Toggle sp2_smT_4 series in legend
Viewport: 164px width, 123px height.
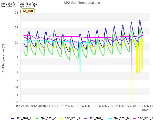pyautogui.click(x=70, y=118)
